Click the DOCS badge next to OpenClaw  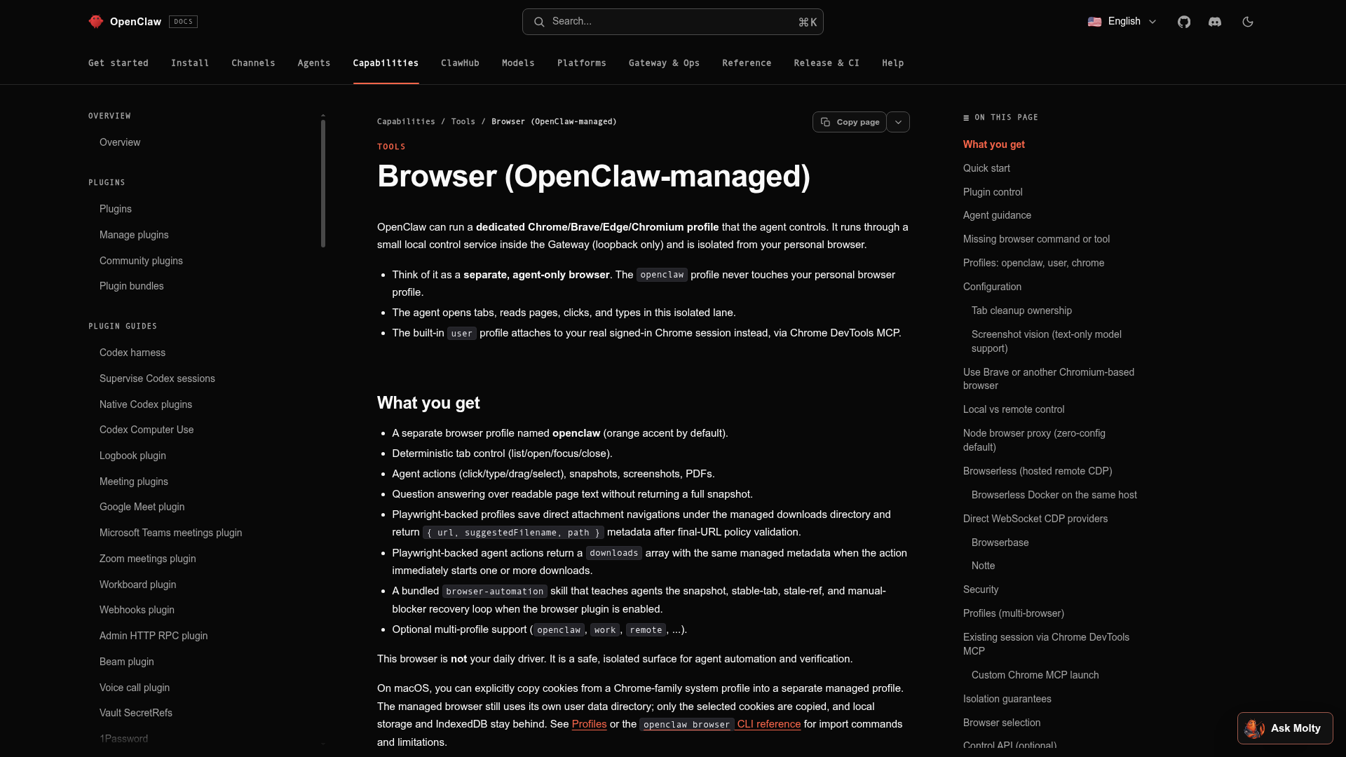pos(183,22)
